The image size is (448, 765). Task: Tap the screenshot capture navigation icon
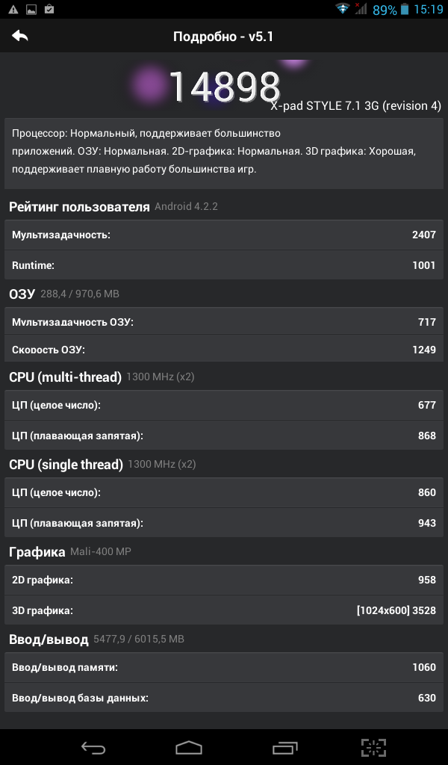tap(373, 747)
